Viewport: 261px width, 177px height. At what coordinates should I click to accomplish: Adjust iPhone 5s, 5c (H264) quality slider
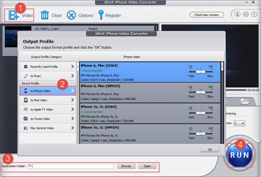pos(201,113)
